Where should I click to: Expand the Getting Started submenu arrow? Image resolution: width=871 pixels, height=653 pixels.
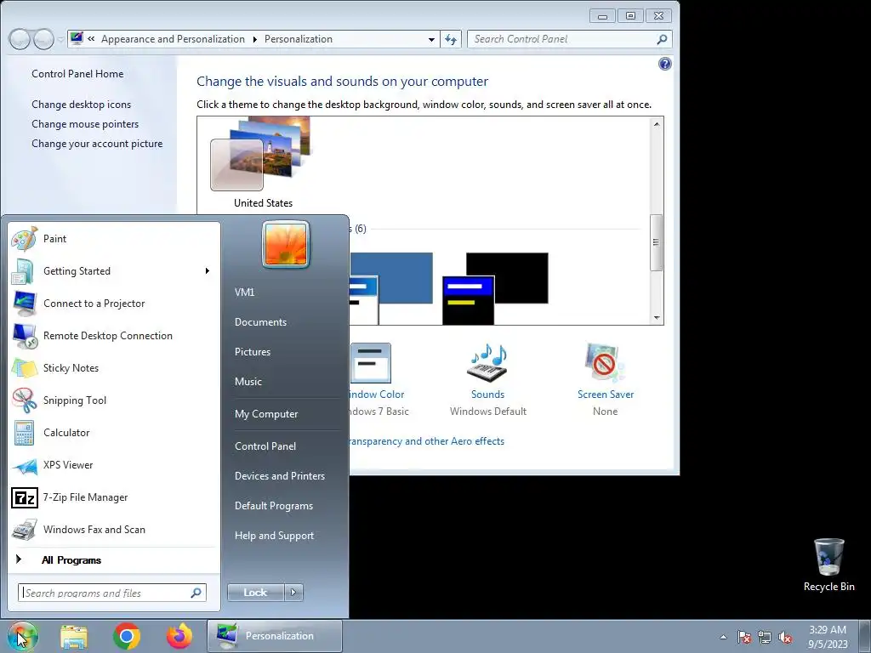pos(208,271)
